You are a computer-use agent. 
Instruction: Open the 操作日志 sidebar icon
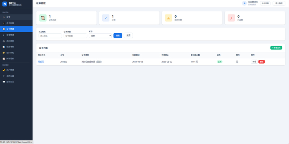(x=4, y=82)
